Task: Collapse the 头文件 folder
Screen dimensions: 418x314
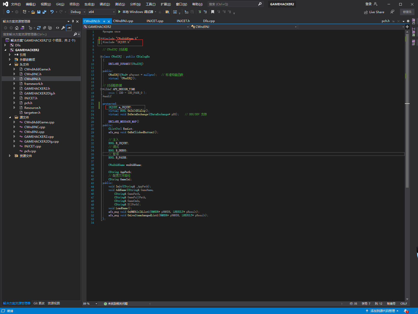Action: [10, 64]
